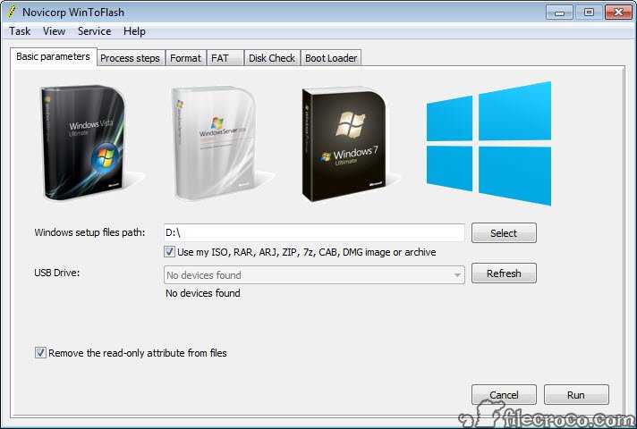Open the FAT tab

(220, 58)
